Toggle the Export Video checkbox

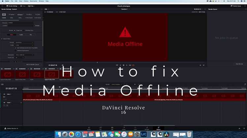coord(2,39)
